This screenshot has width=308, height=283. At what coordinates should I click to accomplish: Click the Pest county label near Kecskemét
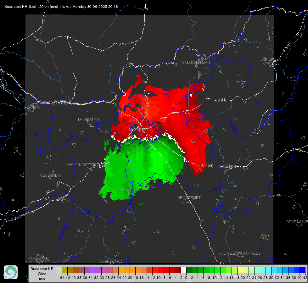[216, 190]
